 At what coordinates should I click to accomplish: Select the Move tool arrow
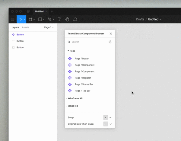click(21, 19)
